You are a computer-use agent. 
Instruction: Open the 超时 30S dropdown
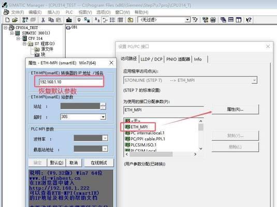(x=103, y=117)
